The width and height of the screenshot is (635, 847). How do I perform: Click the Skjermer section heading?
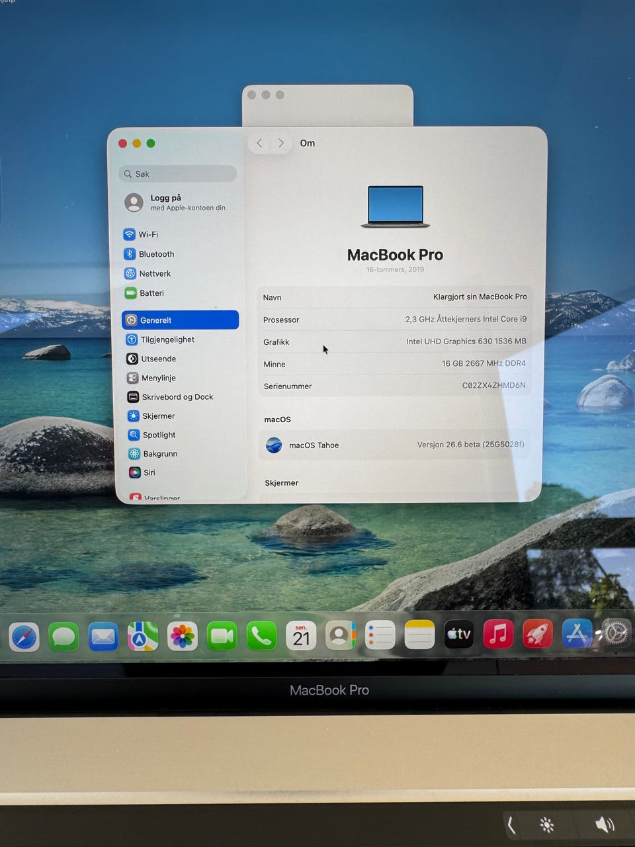pyautogui.click(x=282, y=483)
